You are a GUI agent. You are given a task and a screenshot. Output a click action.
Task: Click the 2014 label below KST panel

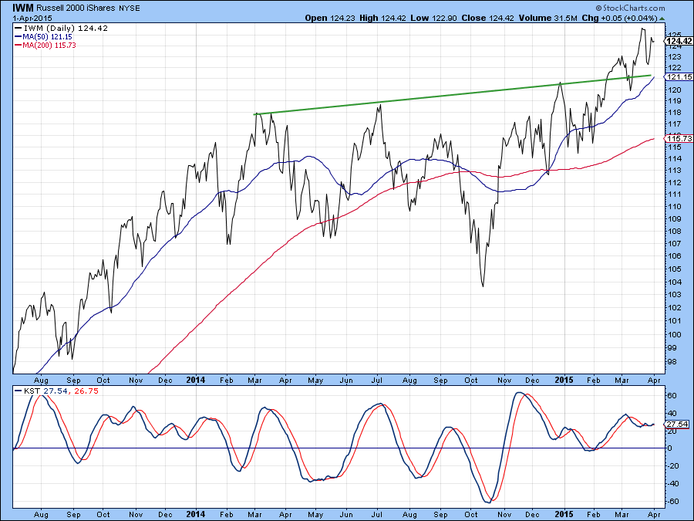196,514
